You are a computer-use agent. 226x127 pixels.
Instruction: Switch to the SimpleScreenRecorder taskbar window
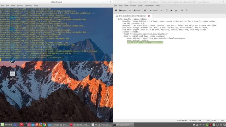[x=80, y=125]
